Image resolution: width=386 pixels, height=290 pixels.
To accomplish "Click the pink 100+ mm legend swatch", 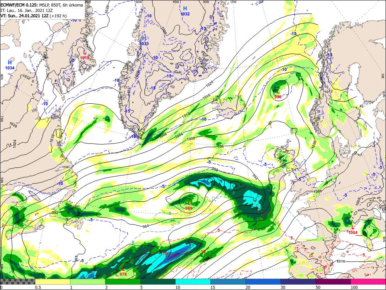I will pos(368,282).
